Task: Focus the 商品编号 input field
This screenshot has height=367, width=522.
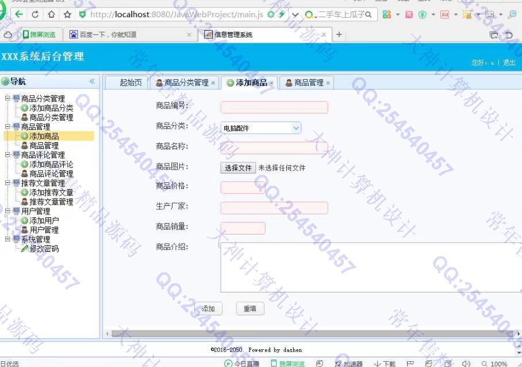Action: click(274, 107)
